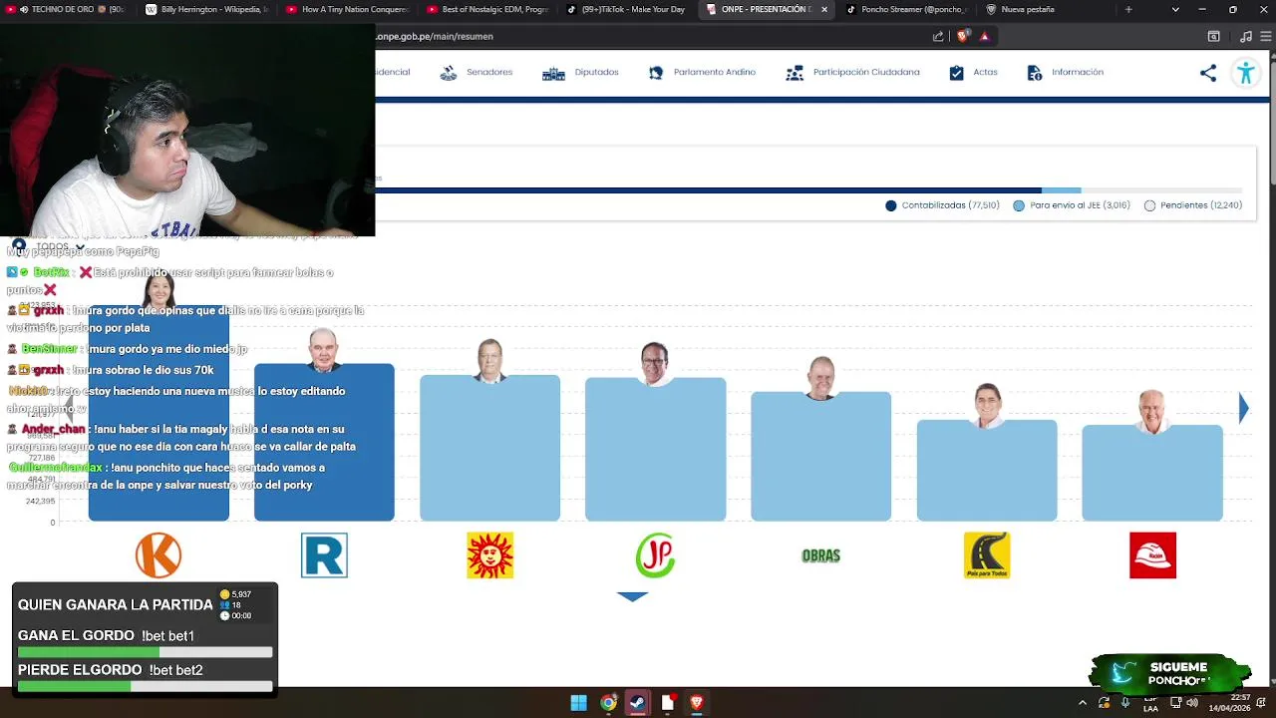Switch to the Billy Herrington Wikipedia tab
Viewport: 1276px width, 718px height.
click(206, 9)
